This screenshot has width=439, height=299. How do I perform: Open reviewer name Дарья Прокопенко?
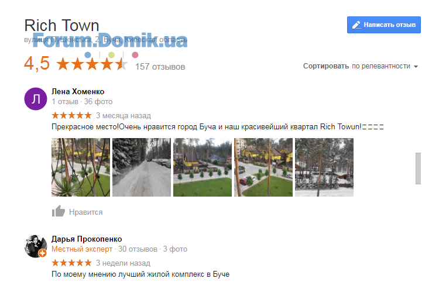[x=87, y=239]
